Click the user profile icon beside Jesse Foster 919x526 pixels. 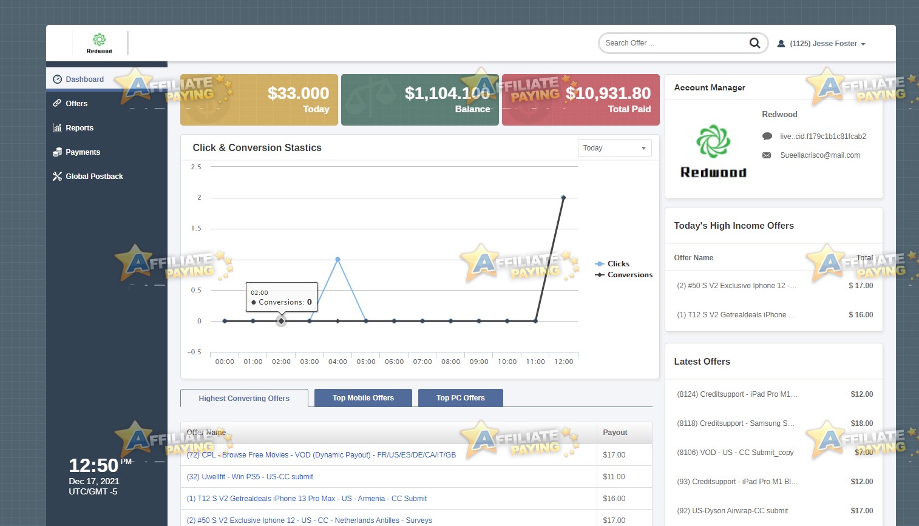pyautogui.click(x=781, y=44)
